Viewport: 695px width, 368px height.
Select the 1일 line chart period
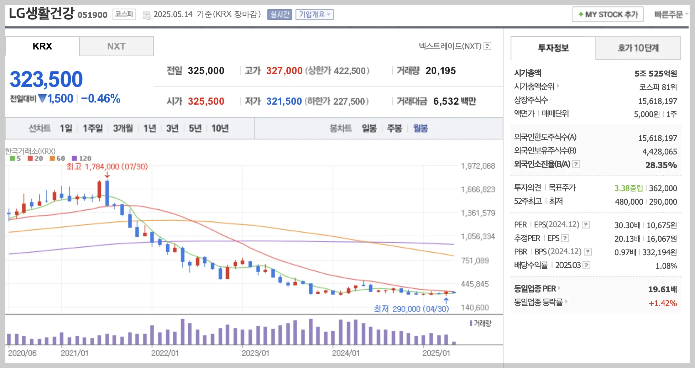tap(66, 128)
